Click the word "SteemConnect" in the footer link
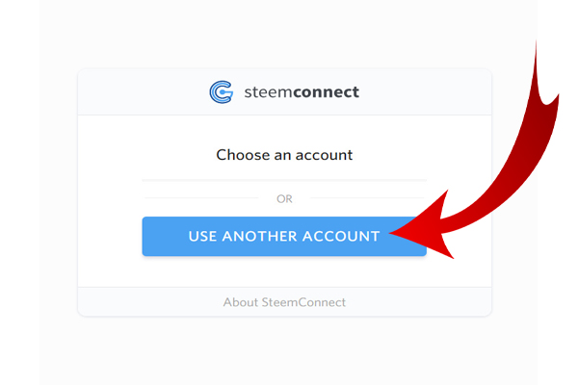 click(303, 302)
